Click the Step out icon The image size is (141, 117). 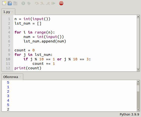[48, 3]
